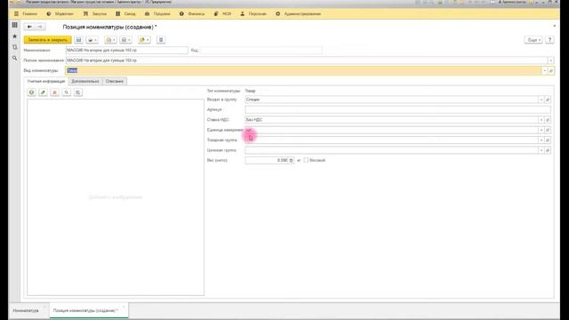Screen dimensions: 569x320
Task: Open help question mark button
Action: pyautogui.click(x=549, y=39)
